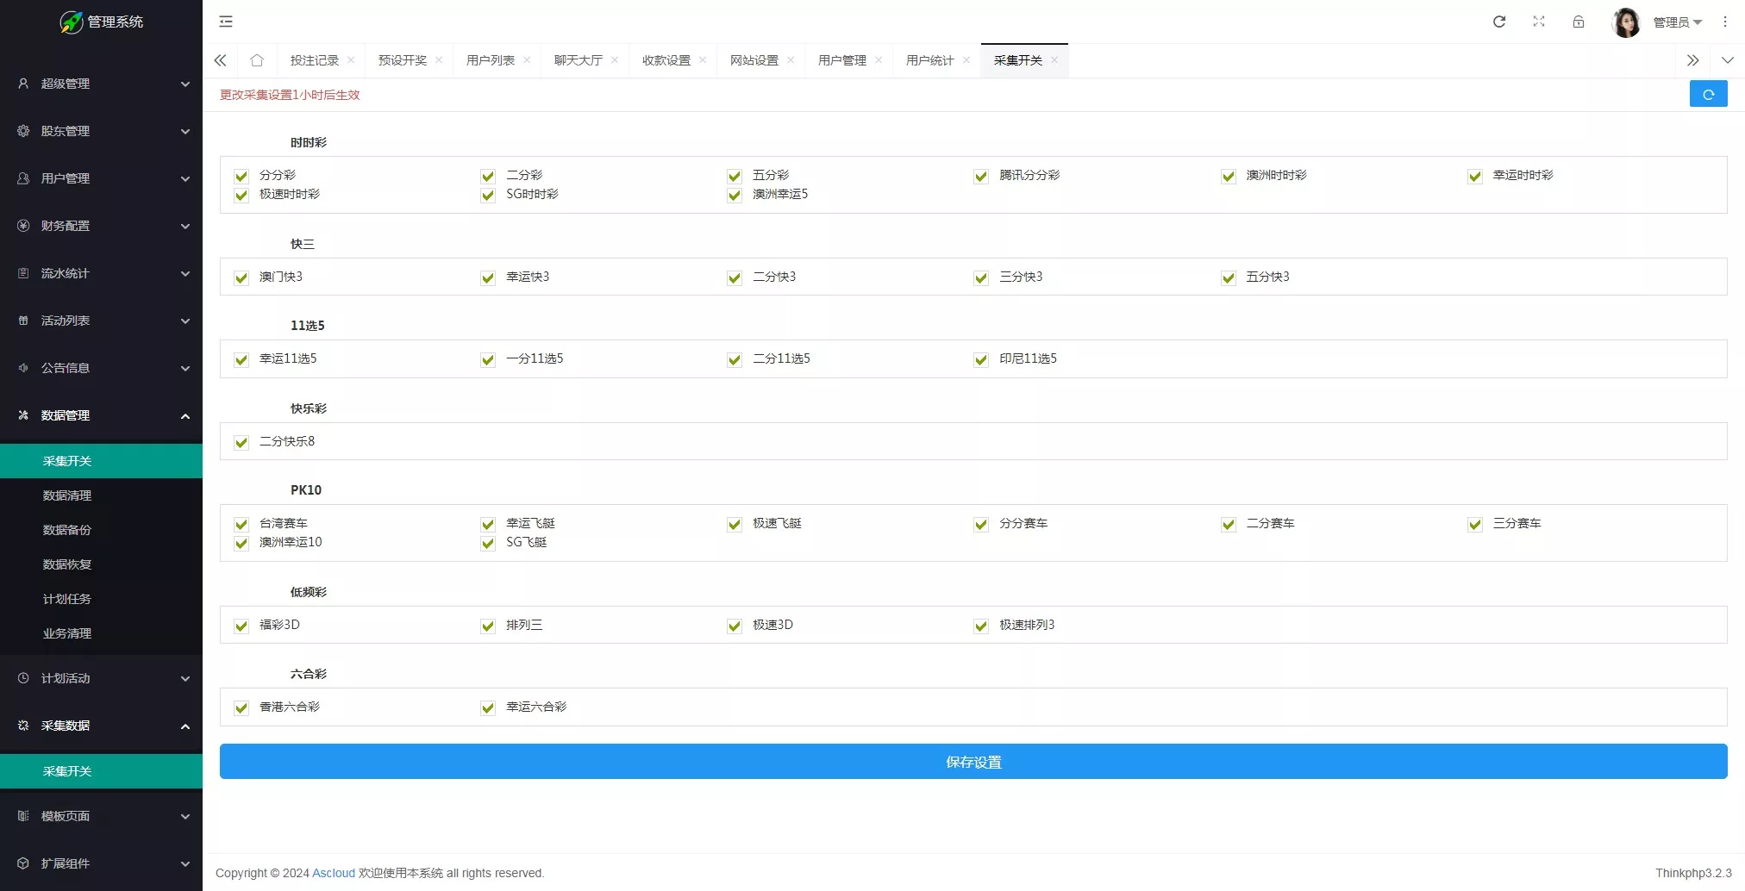Click the lock screen icon
1745x891 pixels.
pyautogui.click(x=1579, y=22)
